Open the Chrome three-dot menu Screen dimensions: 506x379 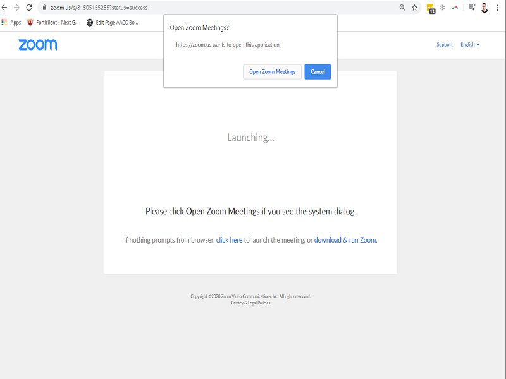pyautogui.click(x=497, y=8)
